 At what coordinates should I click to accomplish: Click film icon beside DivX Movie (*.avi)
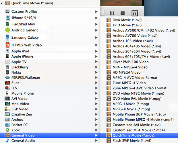coord(109,20)
